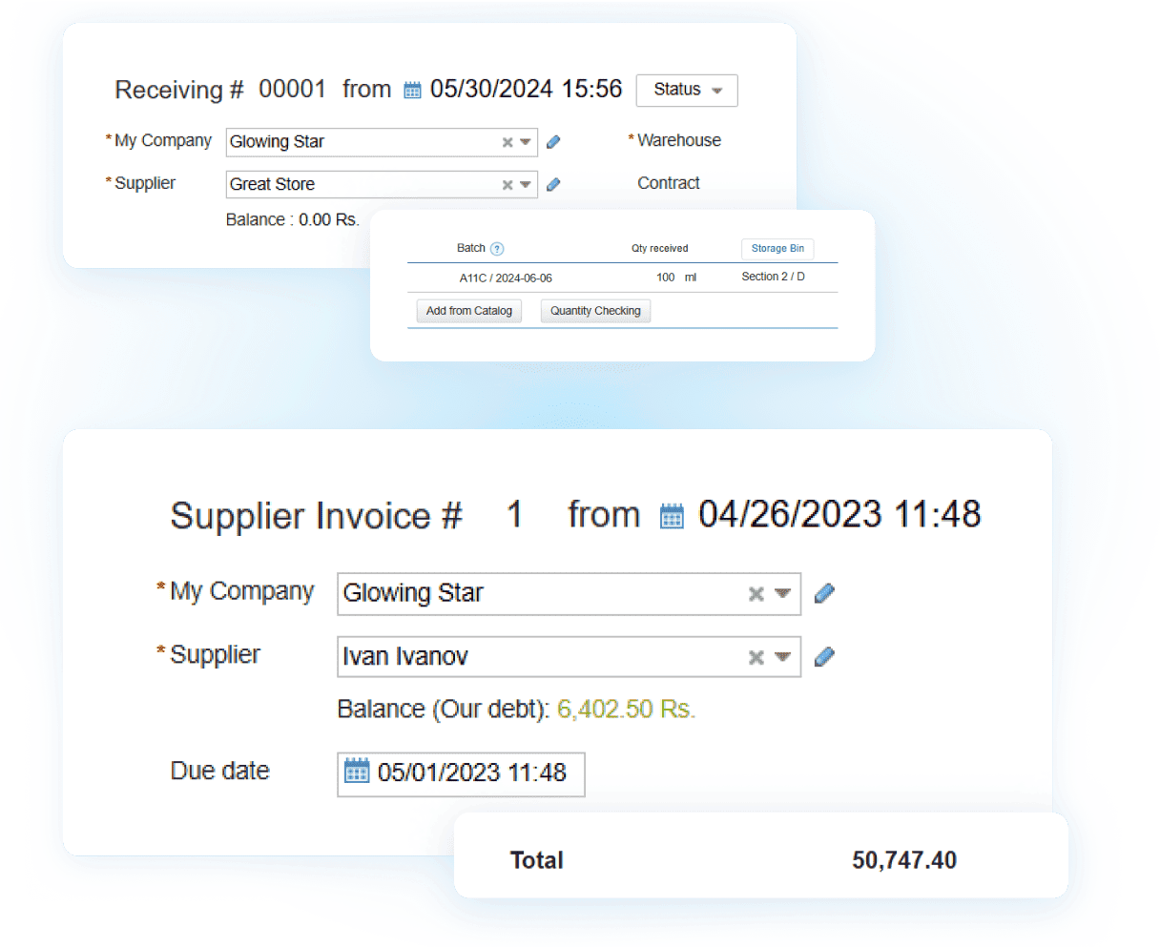Edit the Glowing Star company via pencil icon
This screenshot has width=1160, height=947.
click(x=553, y=141)
